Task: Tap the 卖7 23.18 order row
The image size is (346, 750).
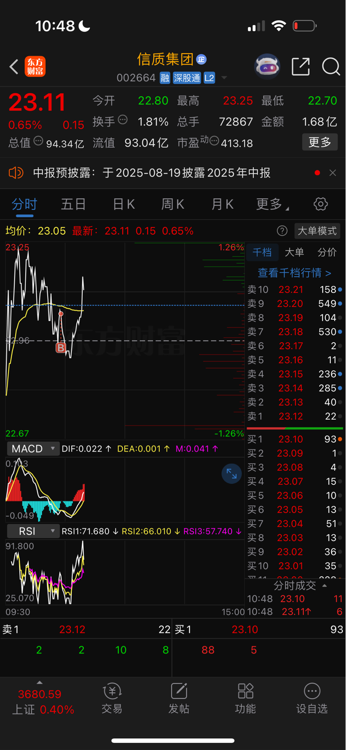Action: point(295,332)
